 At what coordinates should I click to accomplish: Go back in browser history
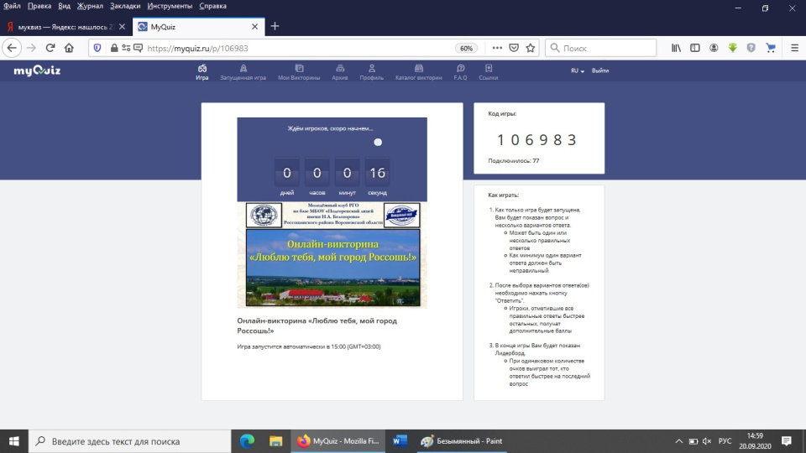click(x=12, y=48)
